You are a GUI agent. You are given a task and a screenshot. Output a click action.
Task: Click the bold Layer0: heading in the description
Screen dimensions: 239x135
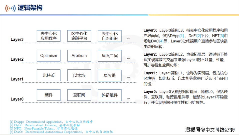tap(150, 92)
